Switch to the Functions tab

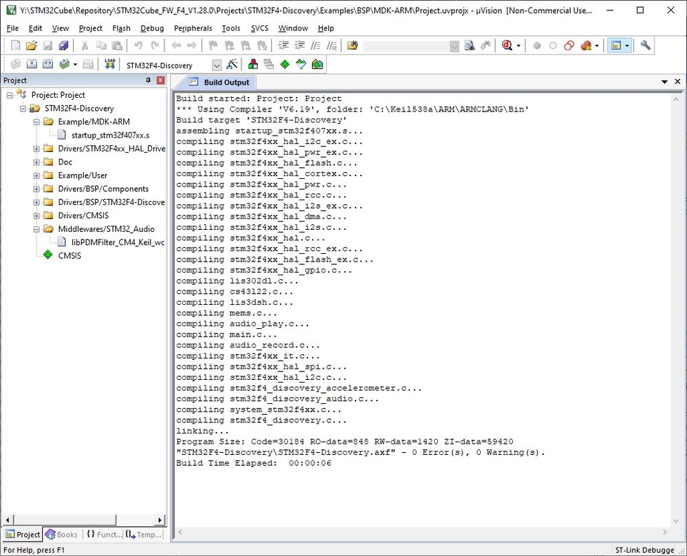click(103, 535)
